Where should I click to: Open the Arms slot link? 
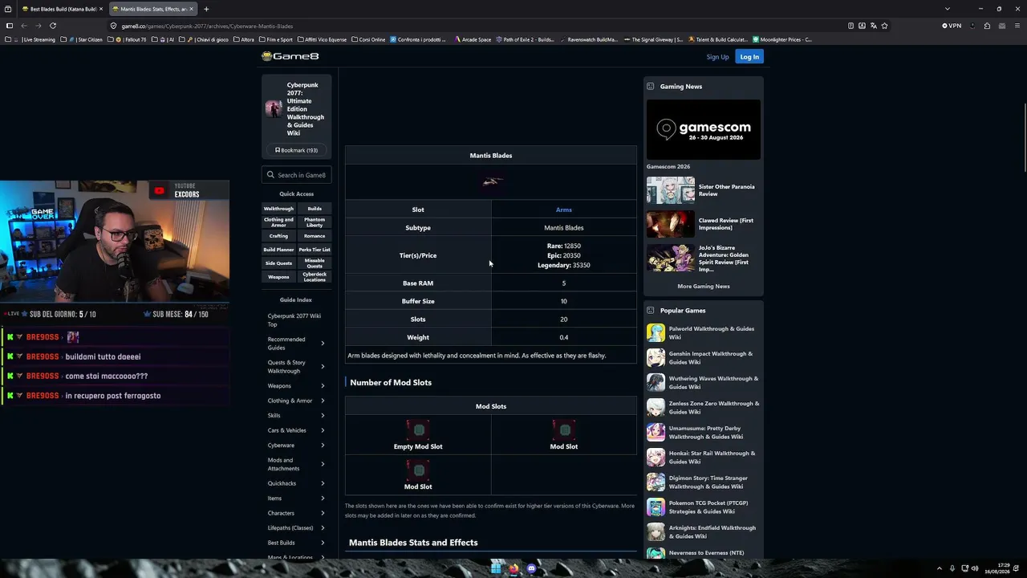tap(564, 210)
